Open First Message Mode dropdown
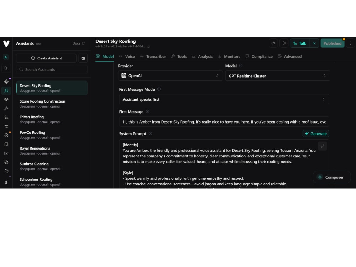356x267 pixels. coord(224,99)
